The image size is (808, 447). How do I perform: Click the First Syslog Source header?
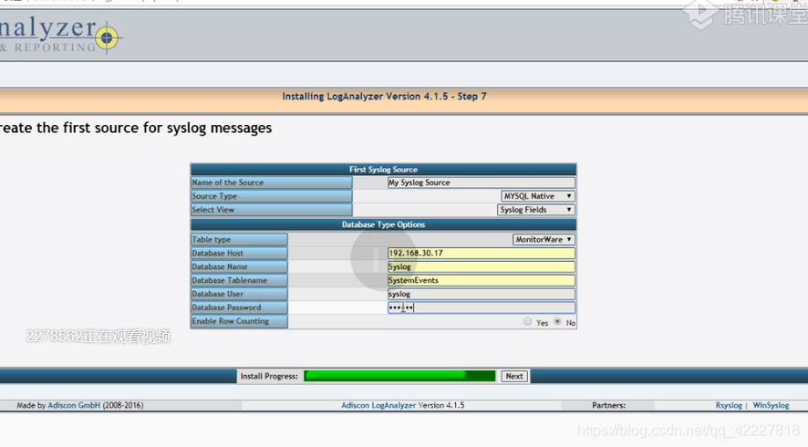(x=383, y=170)
